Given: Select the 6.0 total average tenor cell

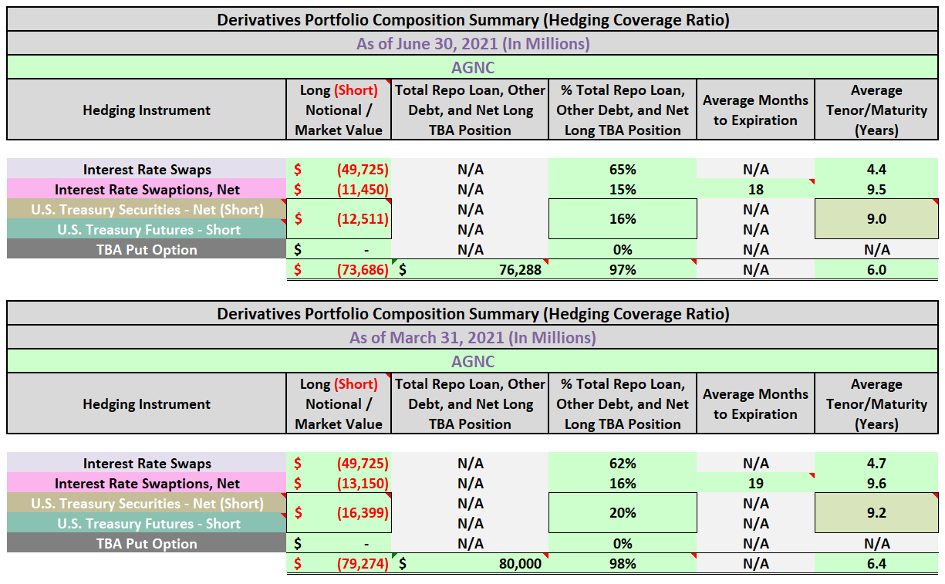Looking at the screenshot, I should click(x=876, y=270).
